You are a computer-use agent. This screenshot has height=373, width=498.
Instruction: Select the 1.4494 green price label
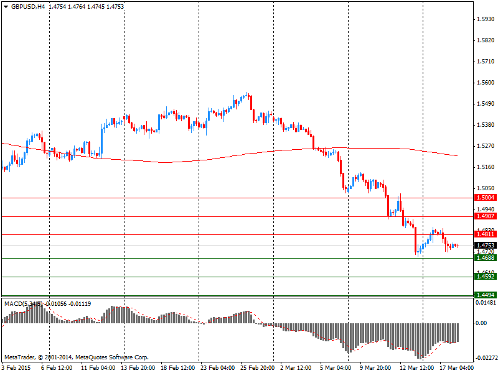[486, 295]
